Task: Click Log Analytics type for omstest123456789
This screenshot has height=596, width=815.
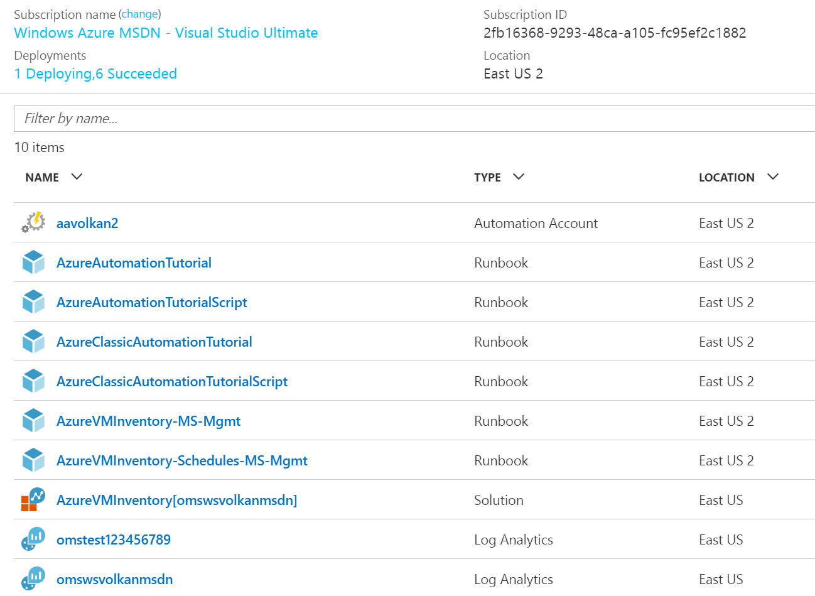Action: click(514, 539)
